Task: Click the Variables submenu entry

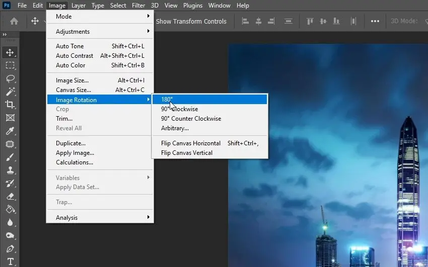Action: 100,177
